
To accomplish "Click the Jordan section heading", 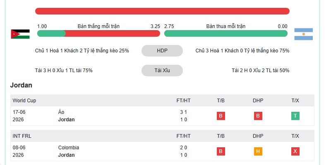I will point(21,85).
